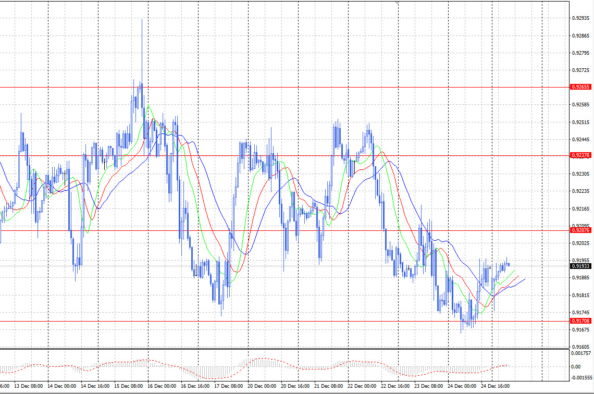Click the 0.92585 value on price scale
Viewport: 594px width, 394px height.
(581, 105)
